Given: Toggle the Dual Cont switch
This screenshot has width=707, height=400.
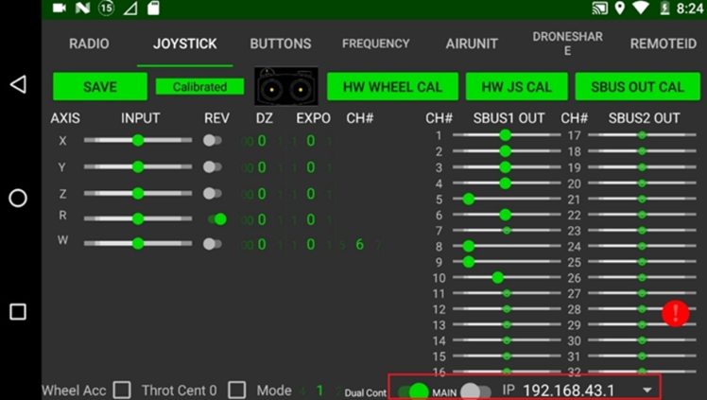Looking at the screenshot, I should point(415,391).
